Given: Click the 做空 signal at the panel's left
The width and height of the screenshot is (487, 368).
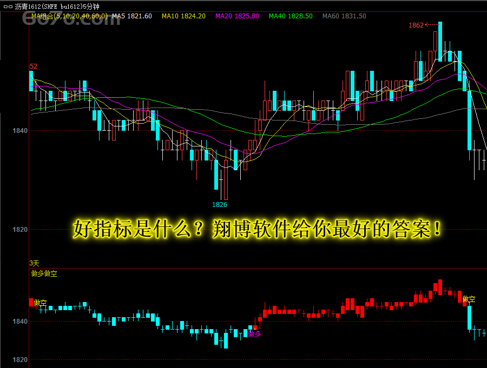Looking at the screenshot, I should coord(40,303).
